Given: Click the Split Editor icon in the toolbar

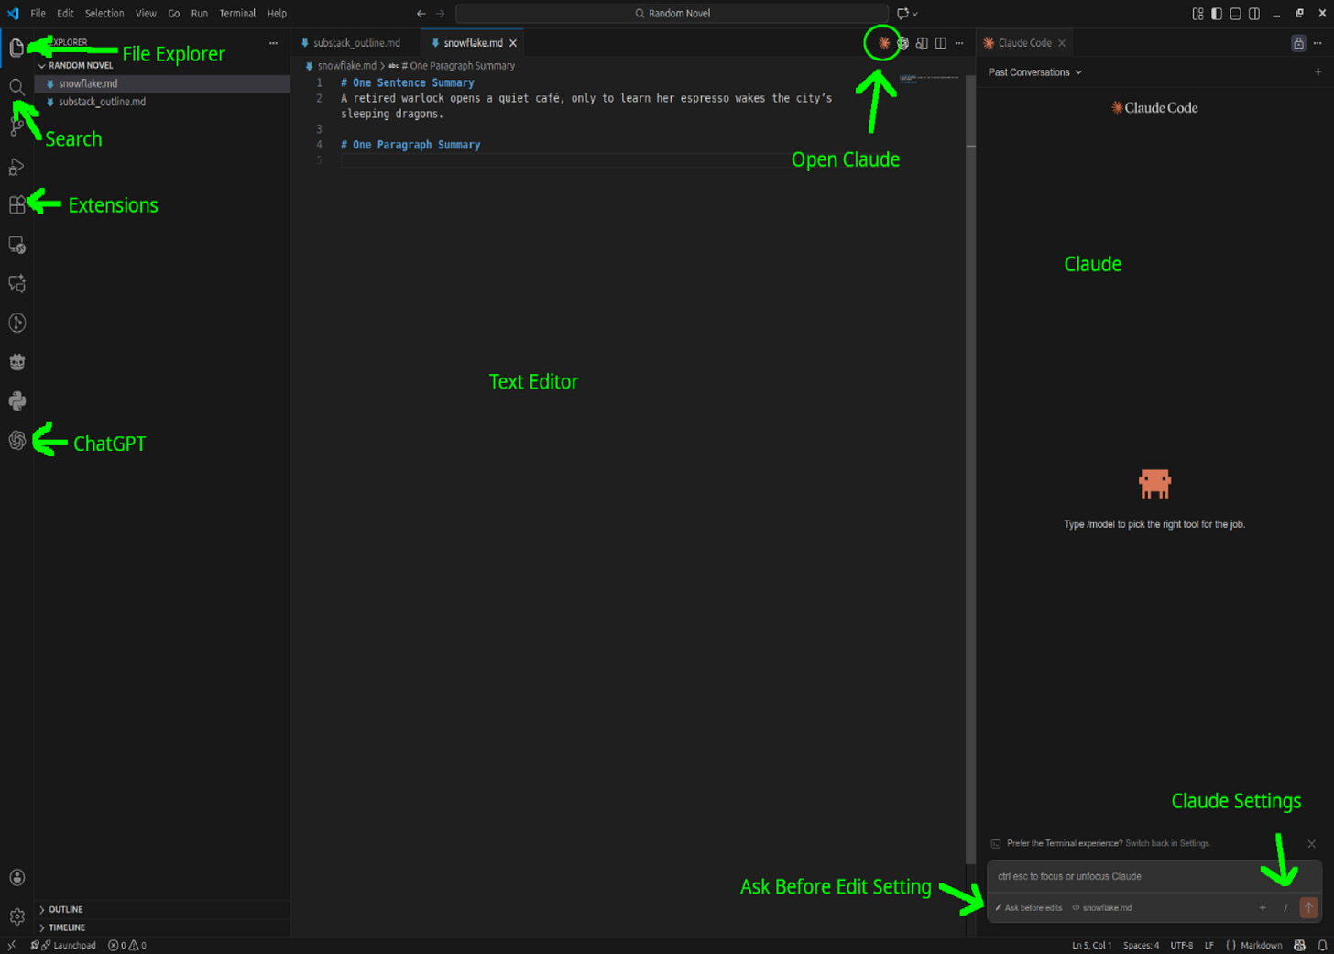Looking at the screenshot, I should click(941, 43).
